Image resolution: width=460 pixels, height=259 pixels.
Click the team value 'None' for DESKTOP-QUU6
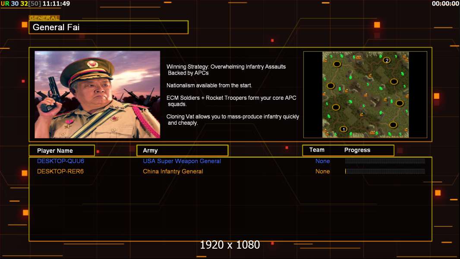click(x=322, y=161)
